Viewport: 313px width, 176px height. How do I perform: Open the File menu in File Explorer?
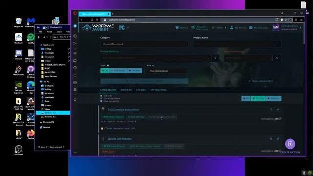point(40,32)
